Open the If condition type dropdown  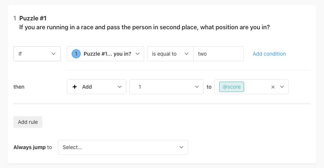(x=37, y=54)
